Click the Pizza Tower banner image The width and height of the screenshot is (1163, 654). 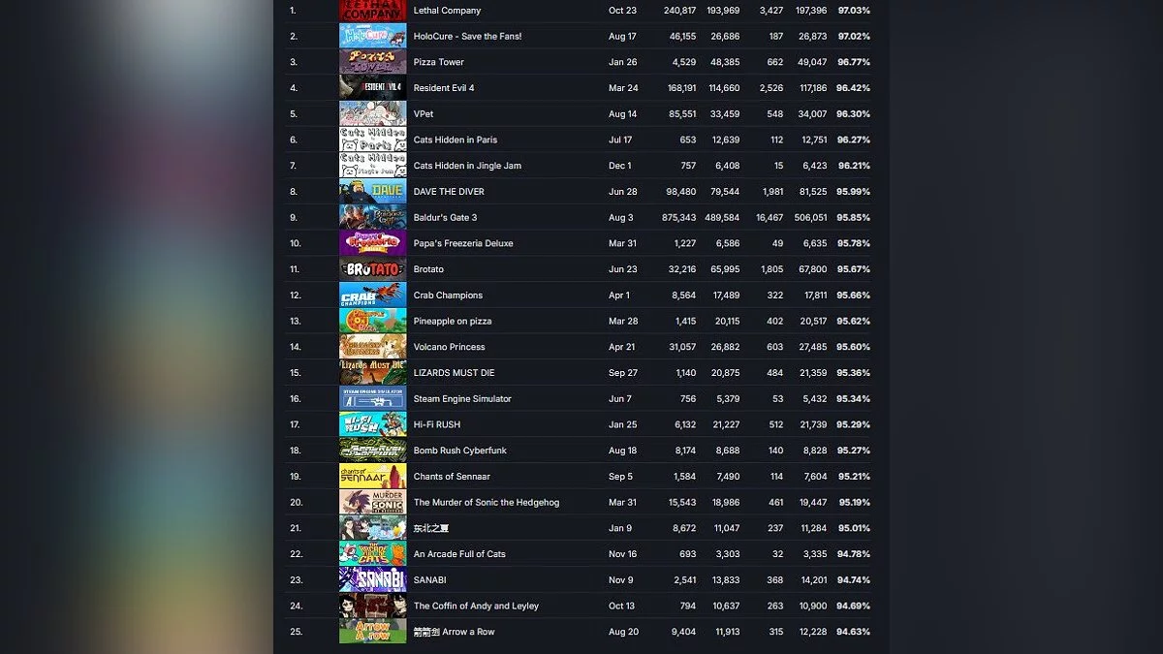coord(372,62)
